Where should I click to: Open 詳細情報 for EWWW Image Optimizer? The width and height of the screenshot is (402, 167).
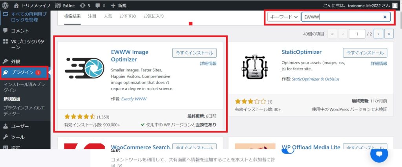click(208, 64)
